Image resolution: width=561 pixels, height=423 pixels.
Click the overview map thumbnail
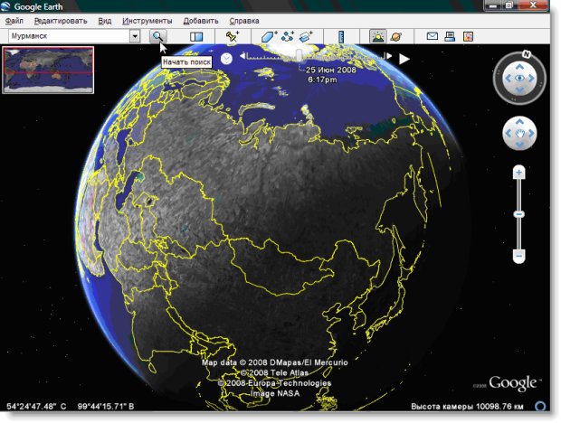click(48, 70)
